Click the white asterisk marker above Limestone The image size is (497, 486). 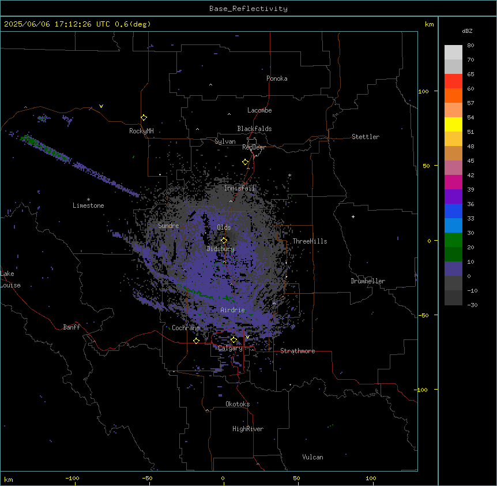(88, 200)
